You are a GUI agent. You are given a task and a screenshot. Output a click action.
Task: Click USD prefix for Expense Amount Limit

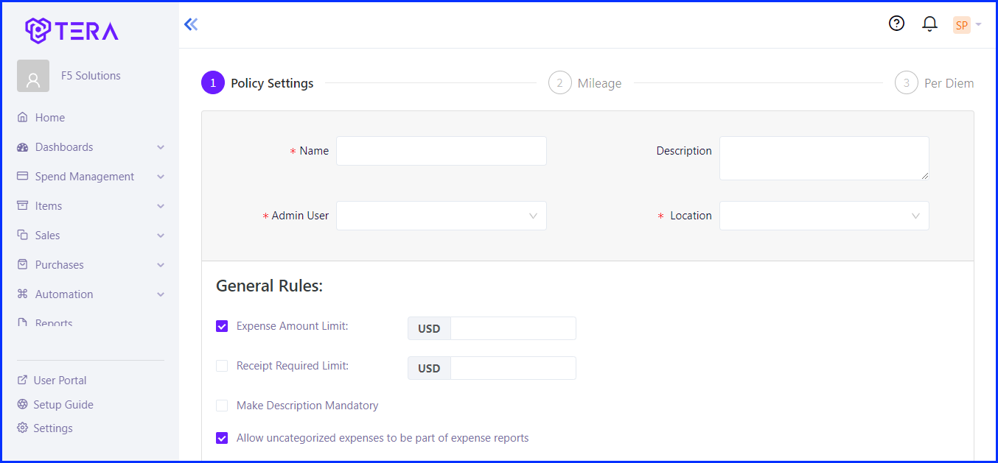click(429, 328)
